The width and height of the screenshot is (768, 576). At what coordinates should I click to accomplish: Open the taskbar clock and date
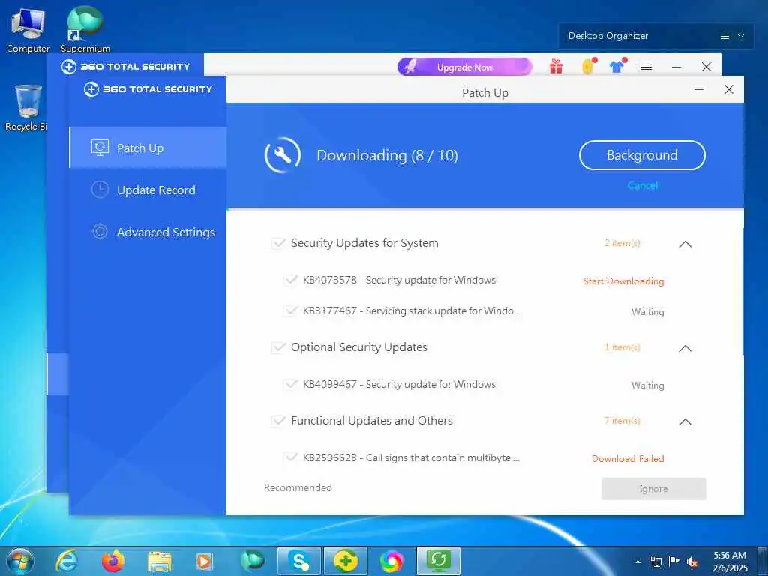click(x=730, y=561)
